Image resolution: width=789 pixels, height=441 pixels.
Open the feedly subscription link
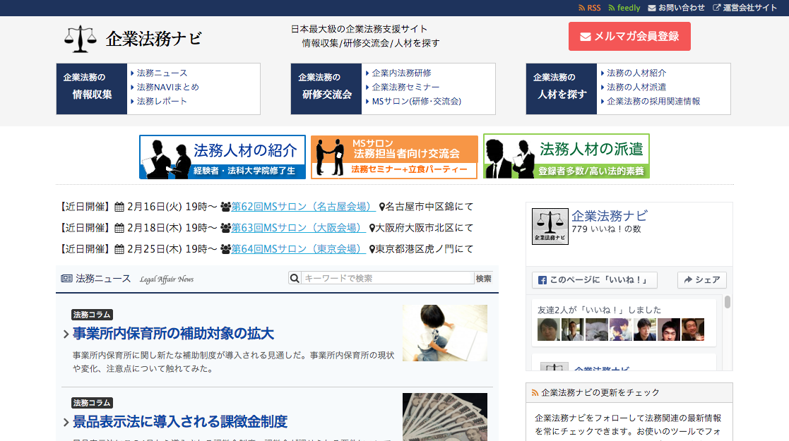pos(624,8)
